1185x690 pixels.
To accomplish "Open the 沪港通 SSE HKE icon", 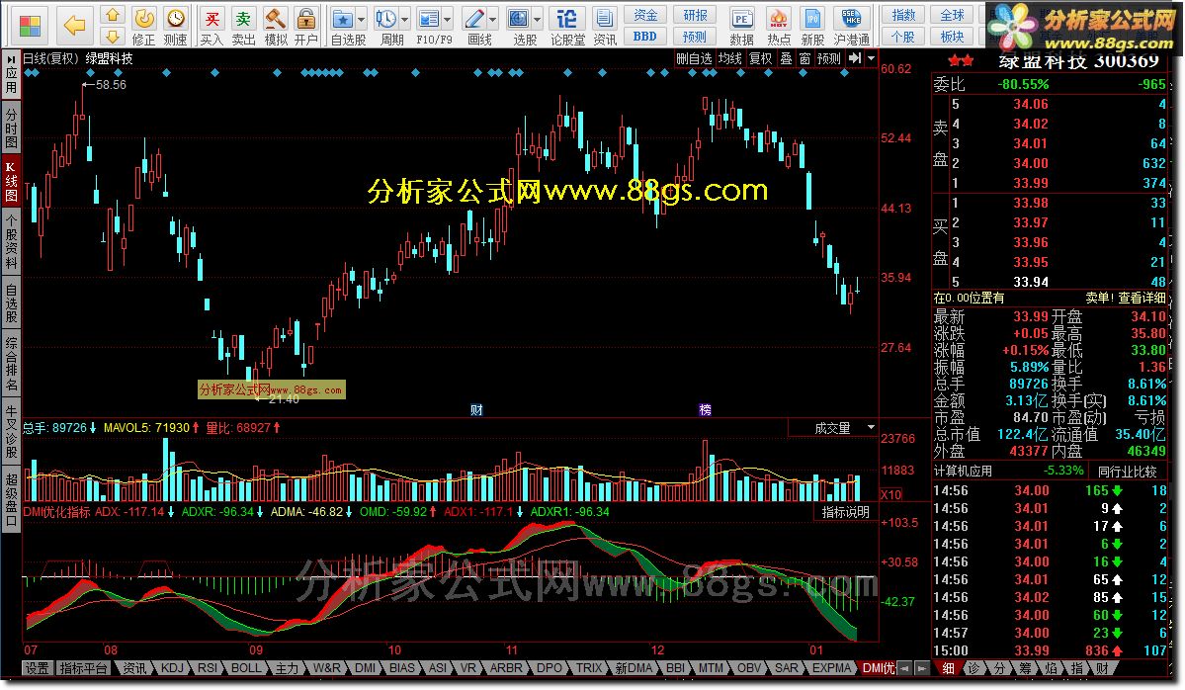I will (x=851, y=27).
